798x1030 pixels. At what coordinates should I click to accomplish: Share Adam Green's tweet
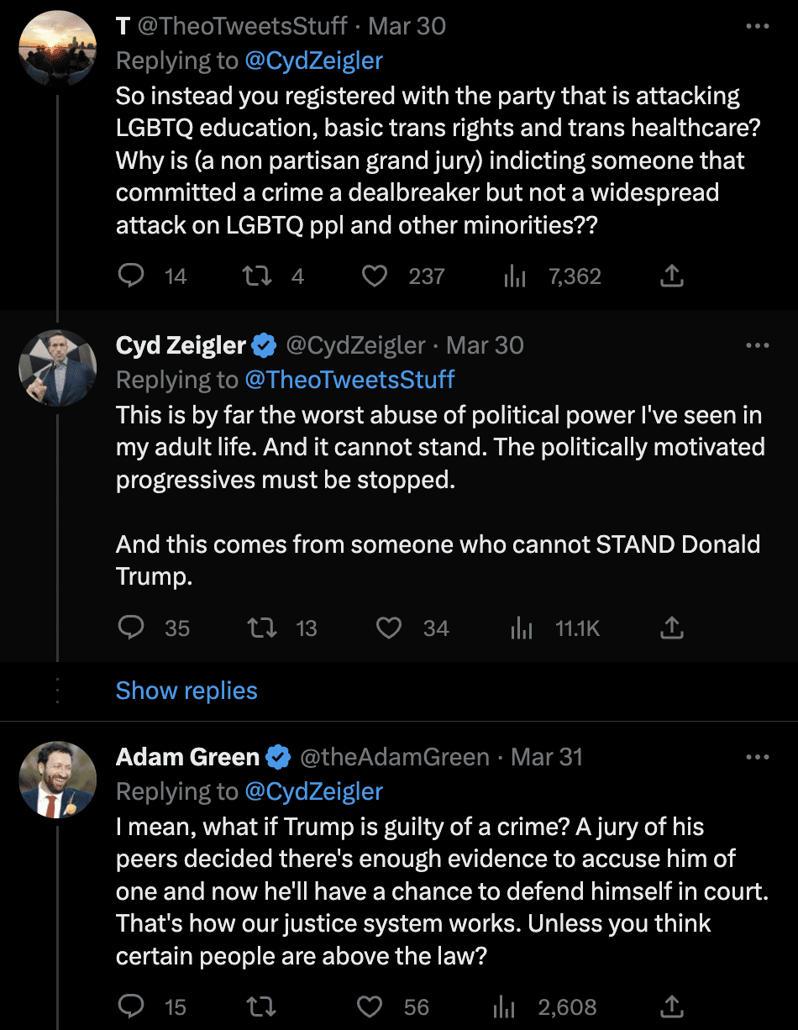(671, 1006)
